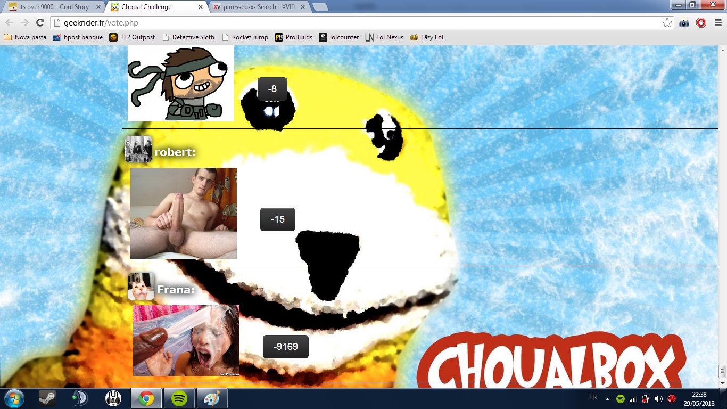Click the -15 vote score button
727x409 pixels.
(x=277, y=219)
